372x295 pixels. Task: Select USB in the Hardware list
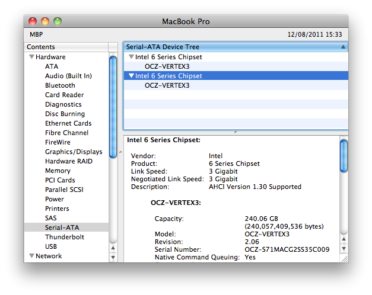(x=51, y=246)
